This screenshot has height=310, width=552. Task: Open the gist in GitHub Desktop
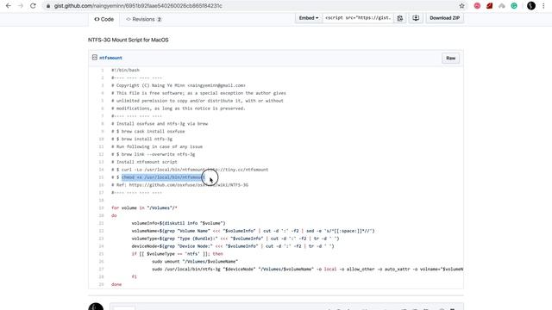click(x=416, y=18)
